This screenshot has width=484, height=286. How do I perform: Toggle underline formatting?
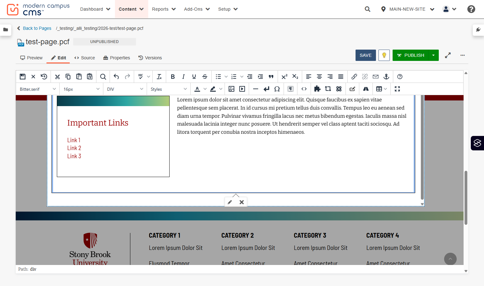194,77
